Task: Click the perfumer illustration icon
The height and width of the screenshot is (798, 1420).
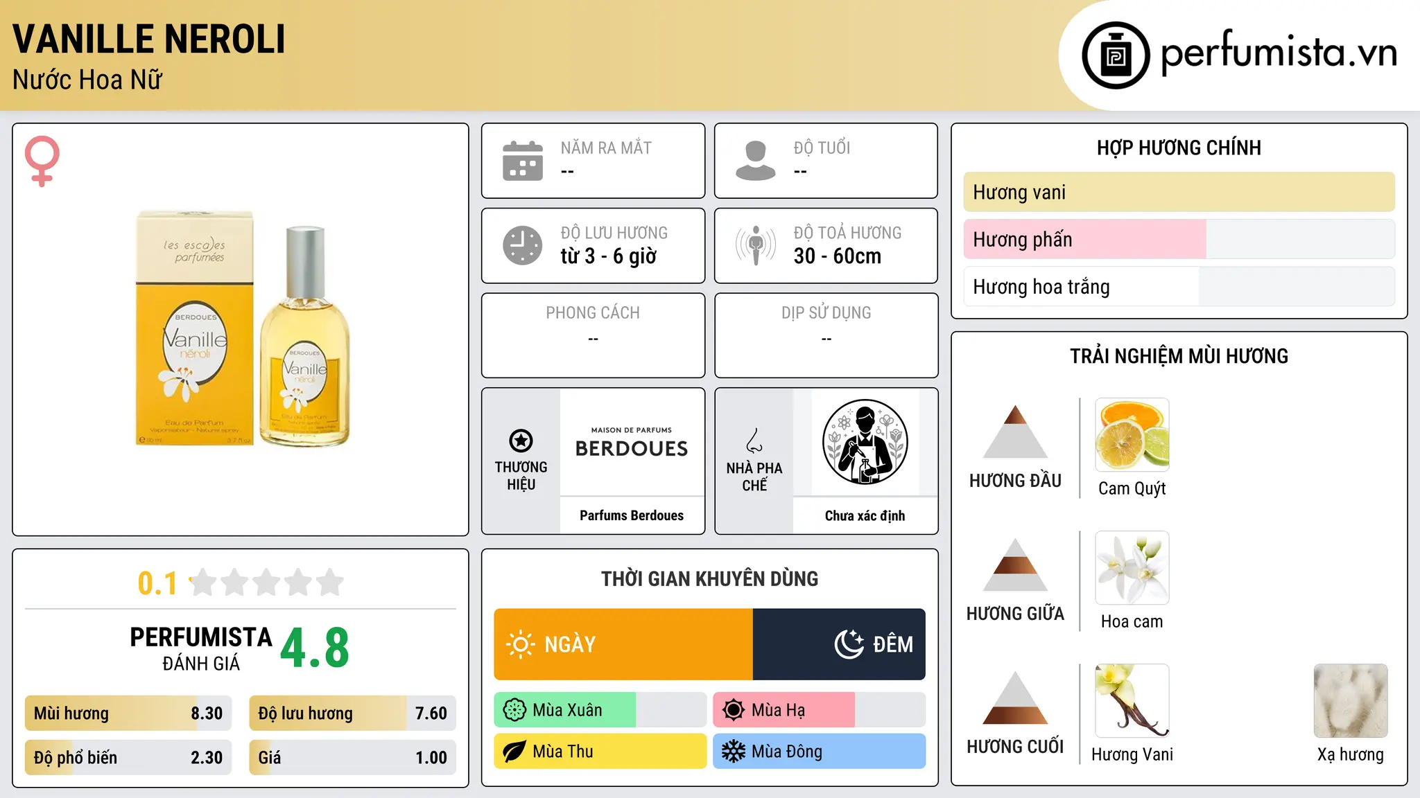Action: point(865,442)
